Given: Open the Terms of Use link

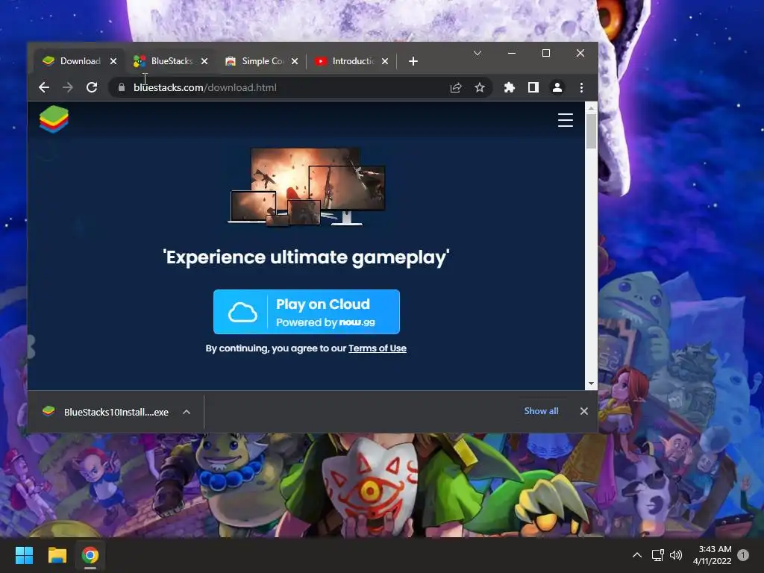Looking at the screenshot, I should pos(377,348).
